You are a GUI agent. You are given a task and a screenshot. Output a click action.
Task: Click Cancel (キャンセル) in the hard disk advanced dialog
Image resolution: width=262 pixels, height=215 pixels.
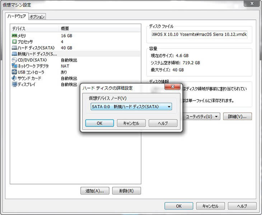coord(131,123)
